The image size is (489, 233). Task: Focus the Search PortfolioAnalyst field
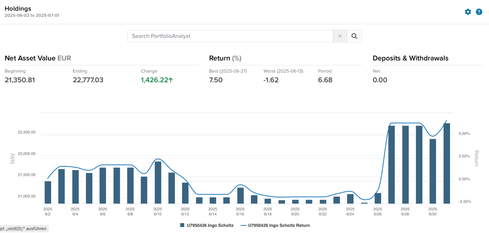click(230, 36)
